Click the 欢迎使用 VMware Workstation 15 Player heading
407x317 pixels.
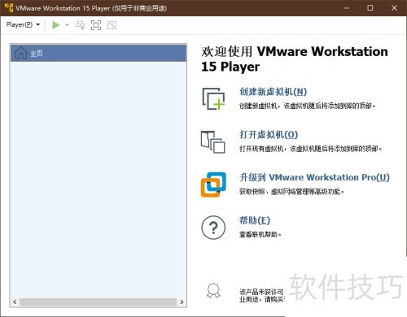pyautogui.click(x=295, y=59)
